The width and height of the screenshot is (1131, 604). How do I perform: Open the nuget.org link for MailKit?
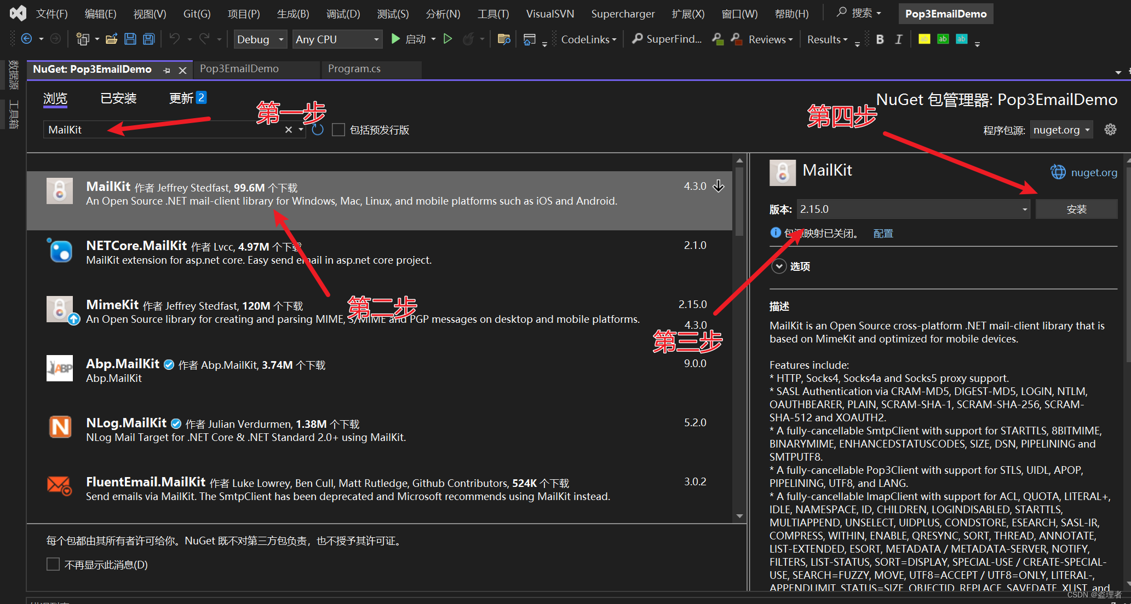(x=1093, y=172)
